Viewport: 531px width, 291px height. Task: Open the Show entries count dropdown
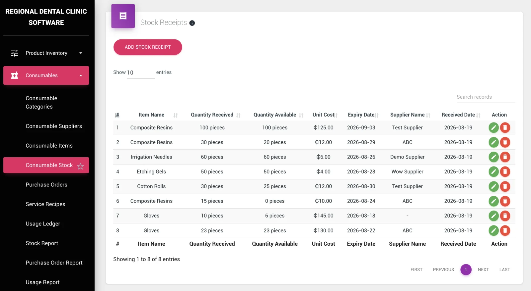tap(141, 73)
